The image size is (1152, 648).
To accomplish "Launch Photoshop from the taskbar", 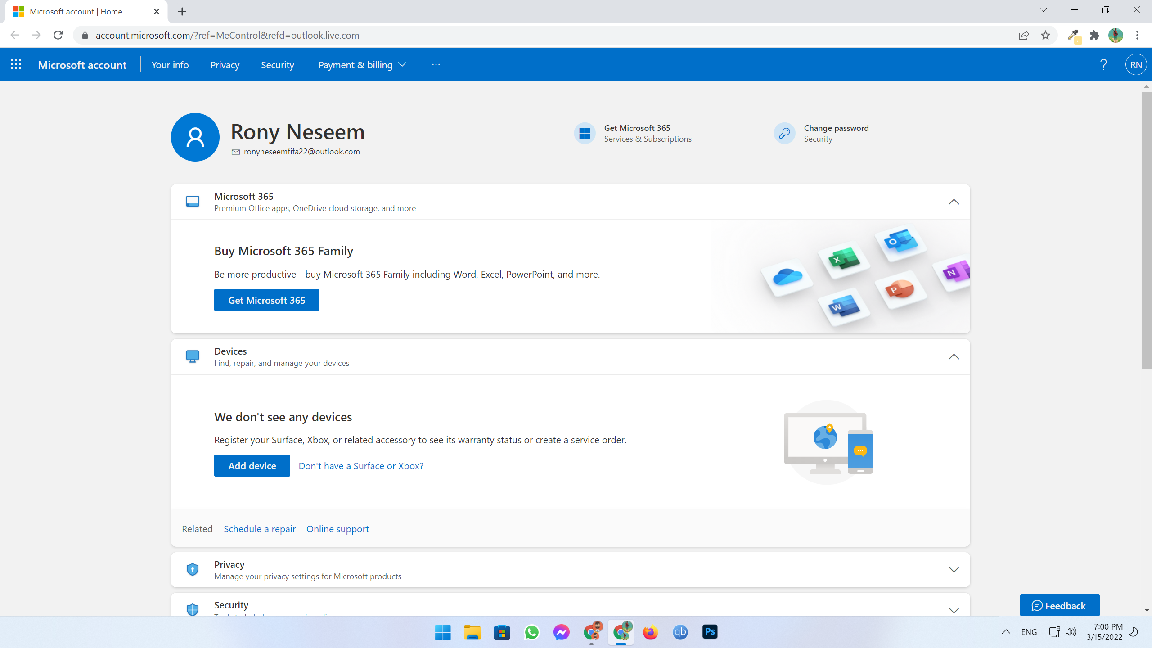I will (710, 632).
